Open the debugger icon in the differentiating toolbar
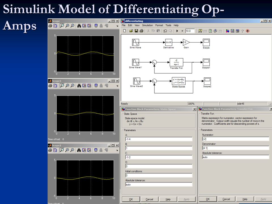Screen dimensions: 272x204 (x=248, y=31)
